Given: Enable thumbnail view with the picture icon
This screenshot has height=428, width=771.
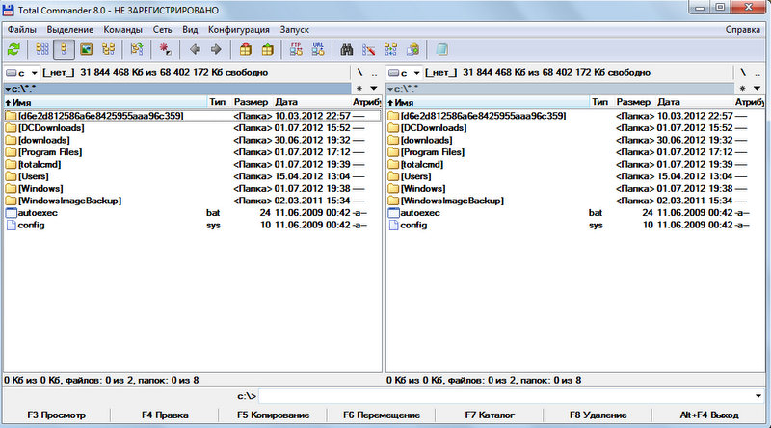Looking at the screenshot, I should point(86,49).
